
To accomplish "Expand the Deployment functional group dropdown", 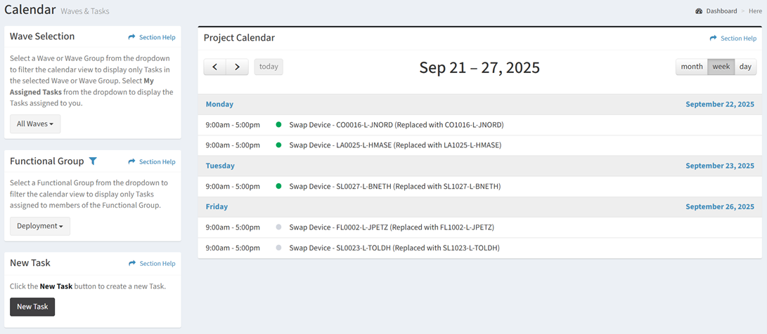I will pyautogui.click(x=40, y=226).
